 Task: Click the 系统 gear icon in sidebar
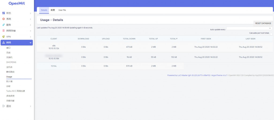pyautogui.click(x=3, y=19)
